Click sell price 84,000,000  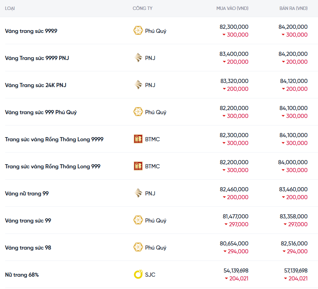coord(293,162)
